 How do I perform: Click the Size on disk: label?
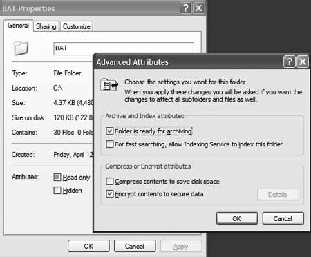point(28,117)
